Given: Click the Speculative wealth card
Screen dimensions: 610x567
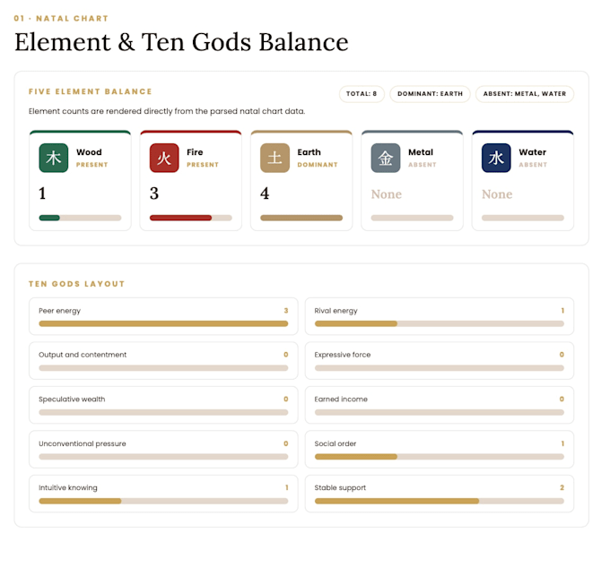Looking at the screenshot, I should [163, 405].
